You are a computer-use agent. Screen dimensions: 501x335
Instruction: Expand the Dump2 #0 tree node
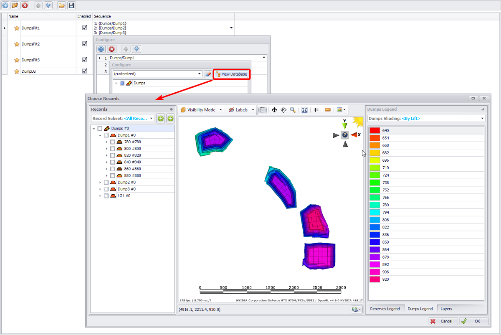pyautogui.click(x=100, y=183)
